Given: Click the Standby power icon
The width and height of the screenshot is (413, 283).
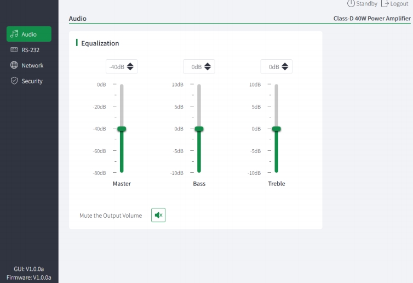Looking at the screenshot, I should pos(351,3).
